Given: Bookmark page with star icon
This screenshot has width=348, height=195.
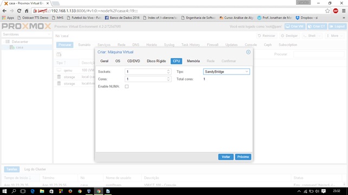Looking at the screenshot, I should tap(327, 11).
